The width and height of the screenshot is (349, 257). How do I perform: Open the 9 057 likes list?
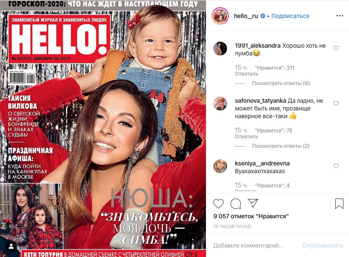click(x=251, y=216)
